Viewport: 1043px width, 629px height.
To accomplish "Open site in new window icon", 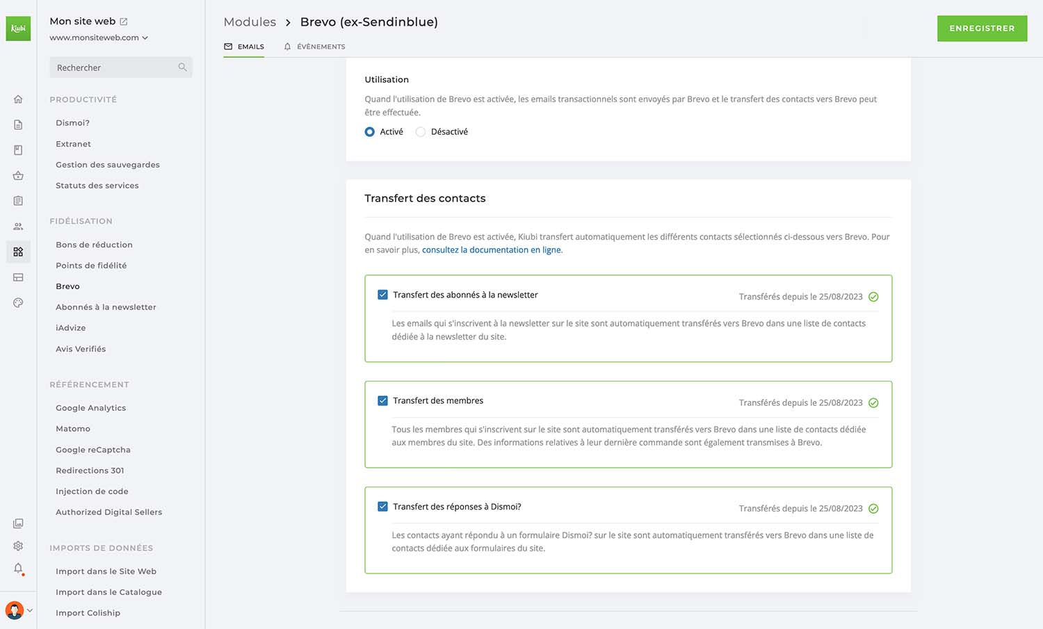I will (124, 22).
